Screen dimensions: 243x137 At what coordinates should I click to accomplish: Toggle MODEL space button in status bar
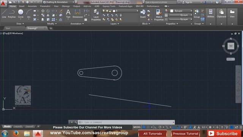(137, 127)
